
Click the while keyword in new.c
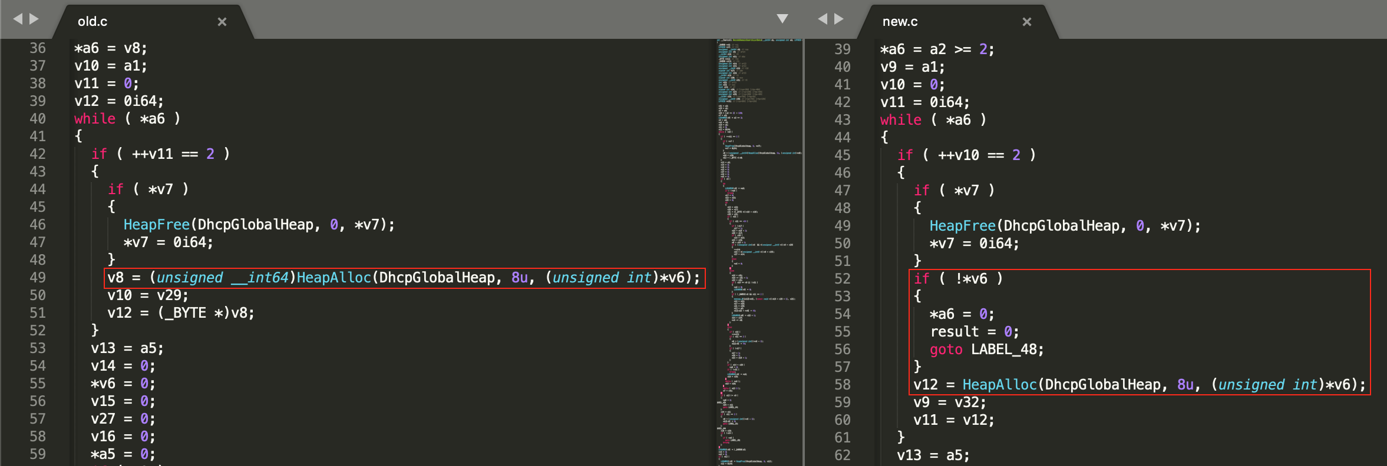(900, 120)
